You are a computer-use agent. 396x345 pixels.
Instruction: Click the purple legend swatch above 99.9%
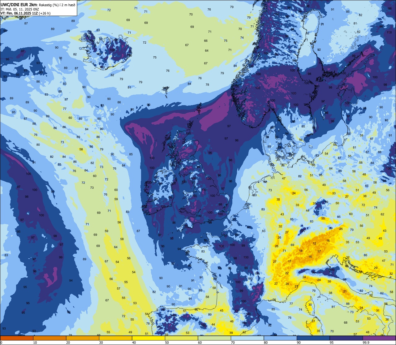point(379,338)
